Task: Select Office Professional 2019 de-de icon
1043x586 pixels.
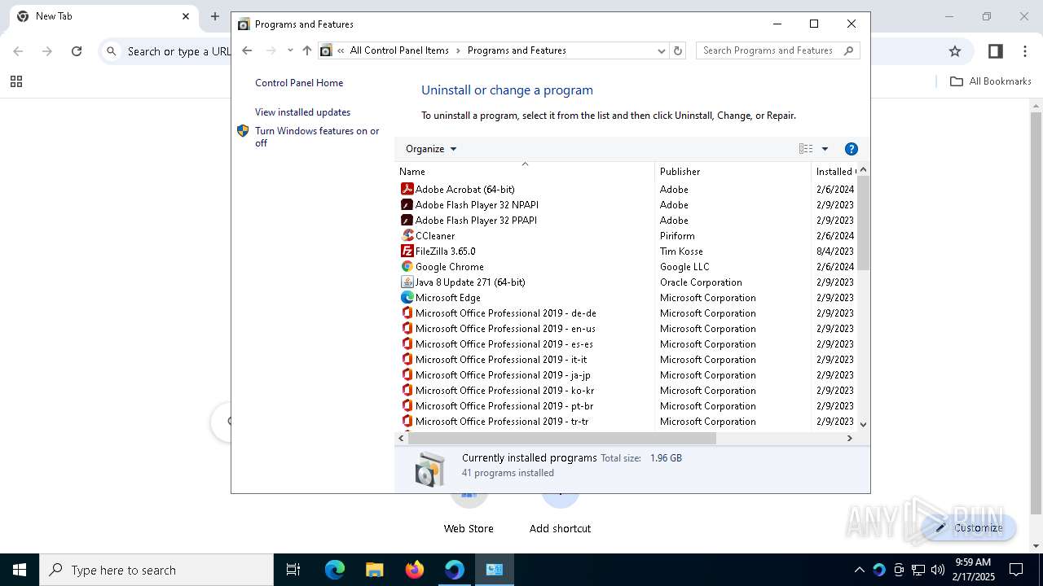Action: pyautogui.click(x=407, y=313)
